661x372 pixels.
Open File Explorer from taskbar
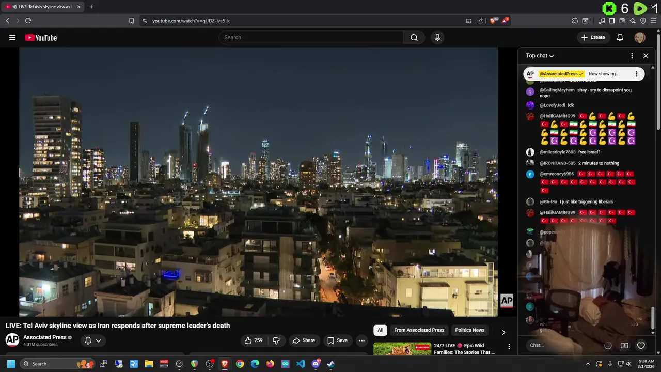[149, 364]
